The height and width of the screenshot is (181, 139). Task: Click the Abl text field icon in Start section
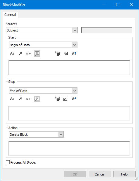click(x=66, y=54)
